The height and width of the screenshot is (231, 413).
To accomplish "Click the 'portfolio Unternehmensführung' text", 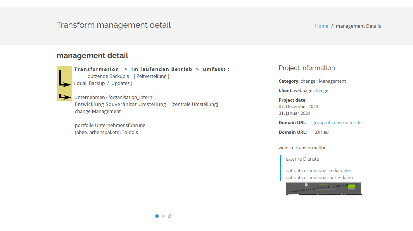I will [x=110, y=125].
